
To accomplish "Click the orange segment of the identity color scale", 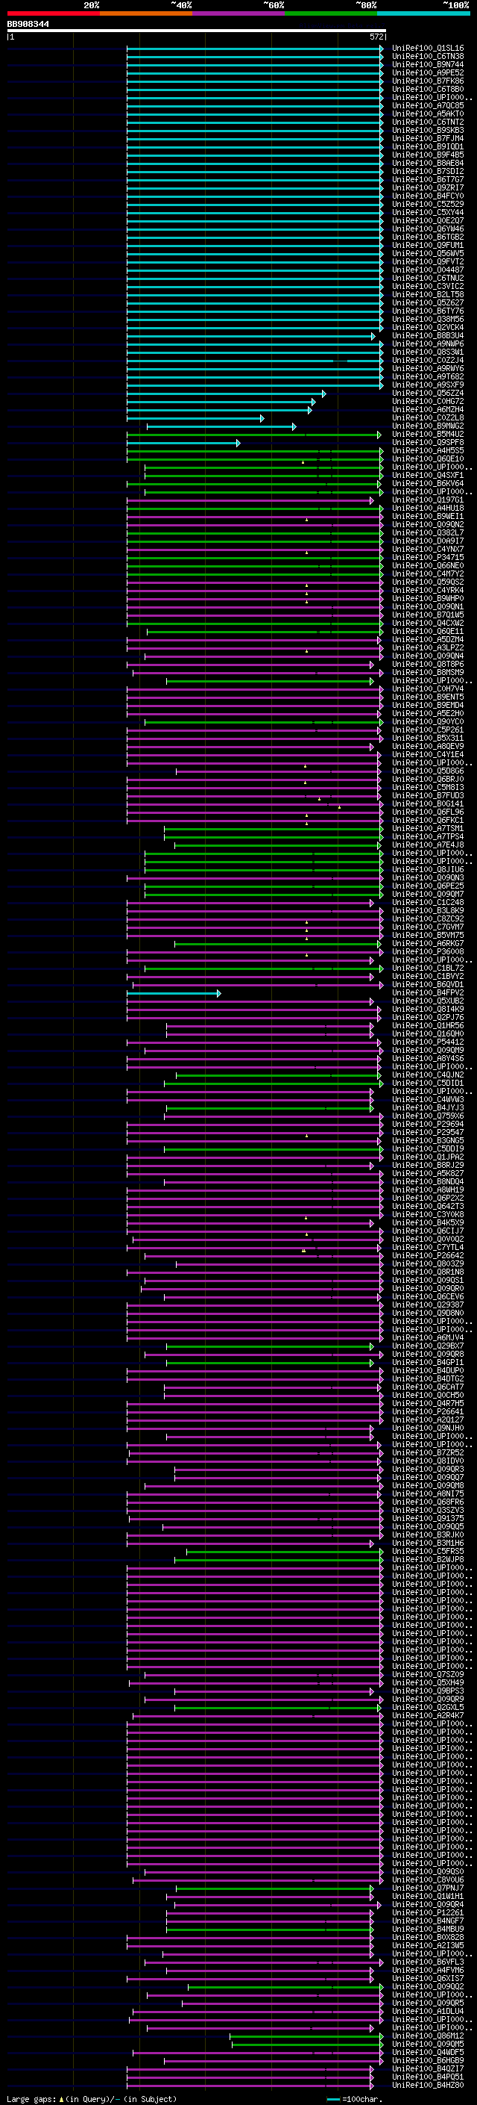I will 146,13.
